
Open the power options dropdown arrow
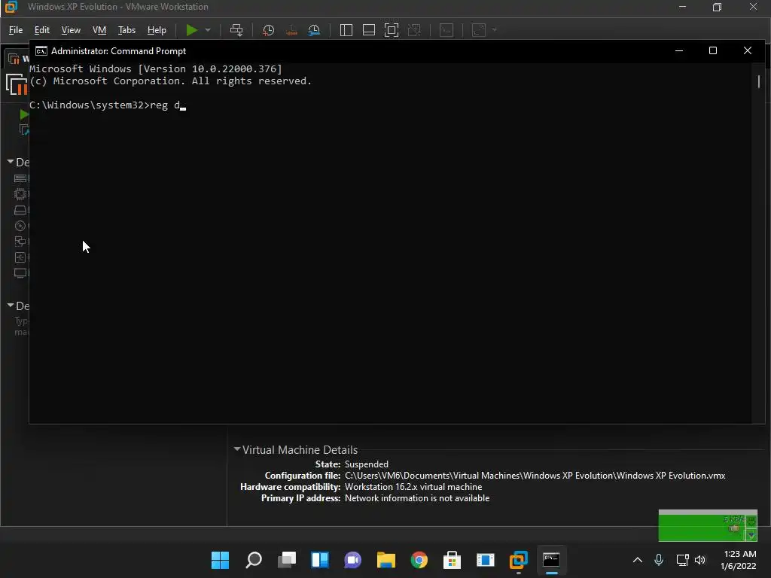(208, 30)
